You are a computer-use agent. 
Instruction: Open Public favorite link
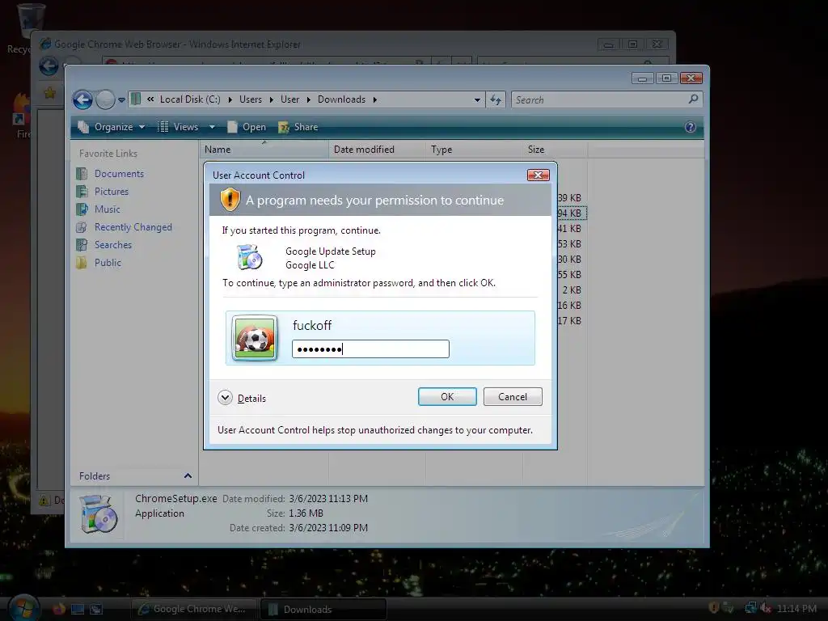(108, 263)
